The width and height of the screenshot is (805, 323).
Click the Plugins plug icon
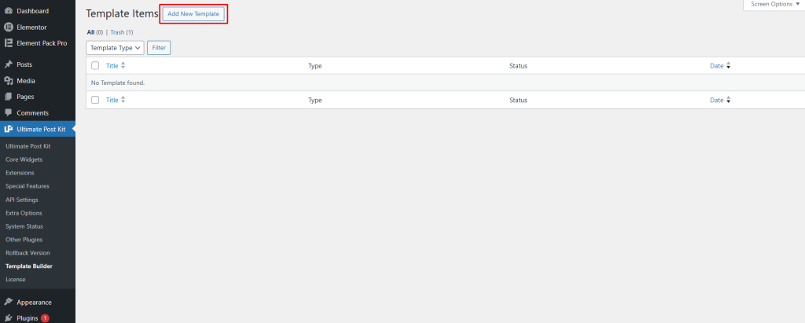tap(8, 317)
